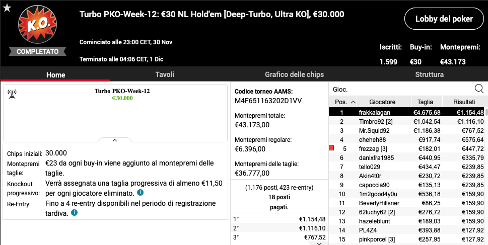Click red marker beside frezzag row
This screenshot has height=245, width=488.
[331, 148]
